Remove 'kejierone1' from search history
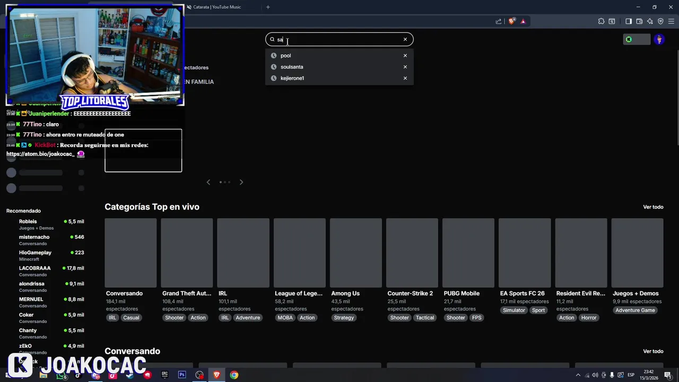This screenshot has width=679, height=382. coord(405,78)
